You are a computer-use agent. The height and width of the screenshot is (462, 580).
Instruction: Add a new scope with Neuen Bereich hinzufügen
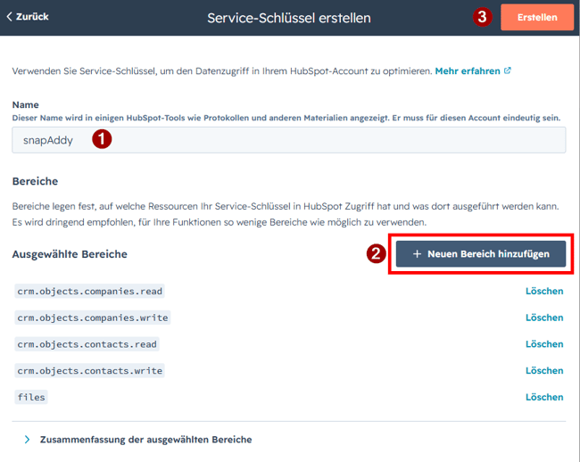click(481, 254)
